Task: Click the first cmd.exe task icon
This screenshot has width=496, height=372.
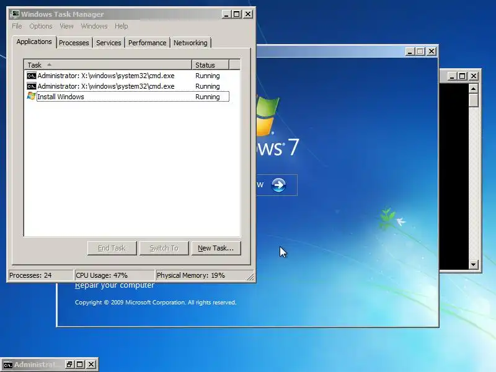Action: [x=32, y=76]
